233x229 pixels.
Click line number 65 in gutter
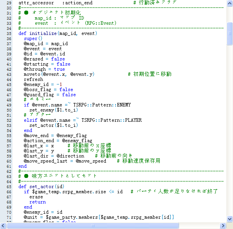[x=9, y=187]
